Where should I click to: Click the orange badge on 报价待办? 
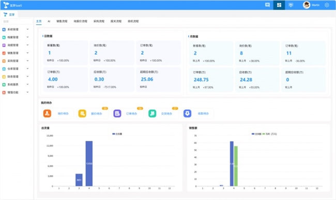tap(105, 108)
